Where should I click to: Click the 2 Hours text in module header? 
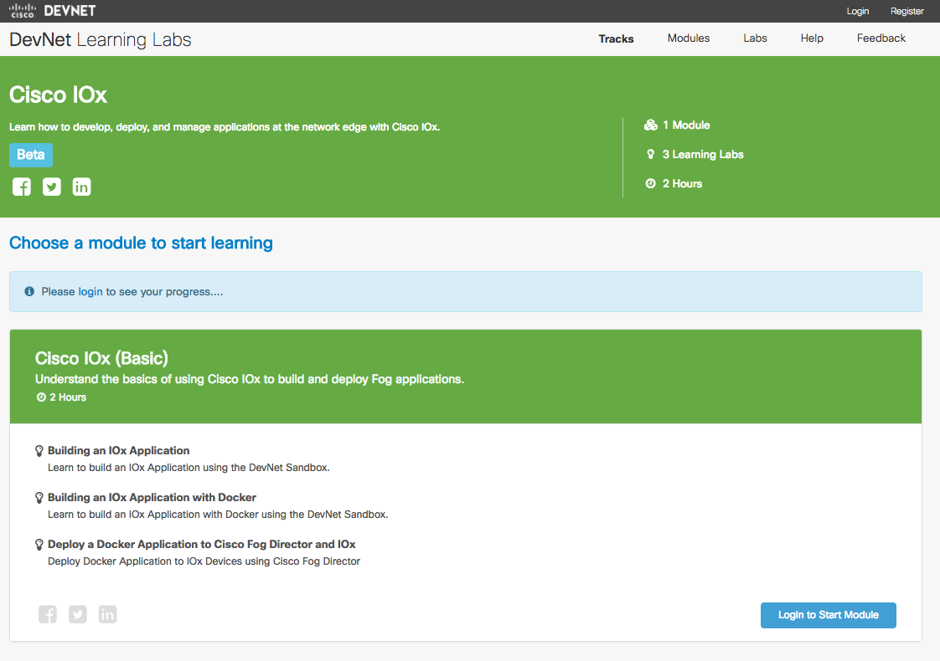(x=68, y=397)
